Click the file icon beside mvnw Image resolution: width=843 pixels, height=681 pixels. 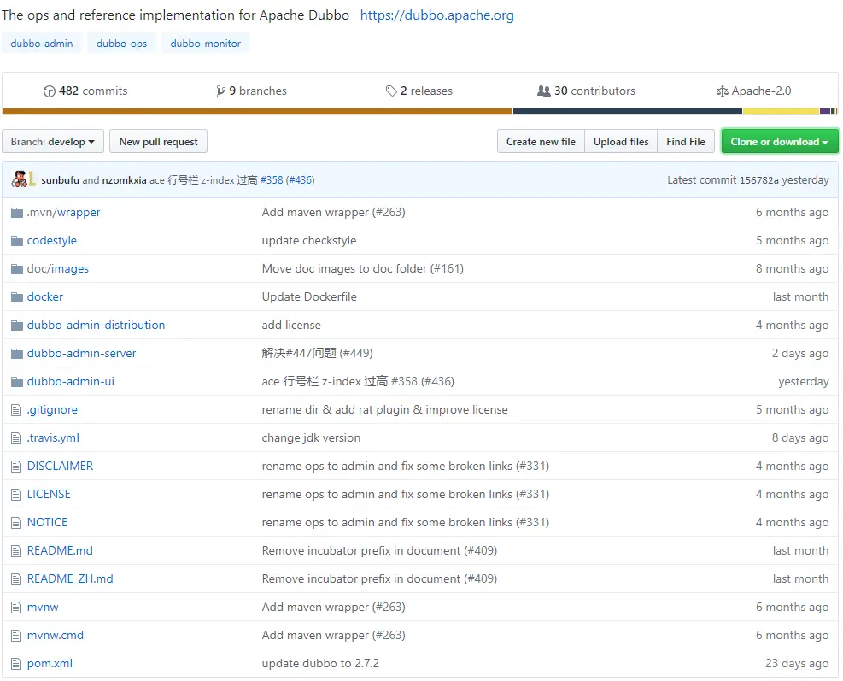16,608
